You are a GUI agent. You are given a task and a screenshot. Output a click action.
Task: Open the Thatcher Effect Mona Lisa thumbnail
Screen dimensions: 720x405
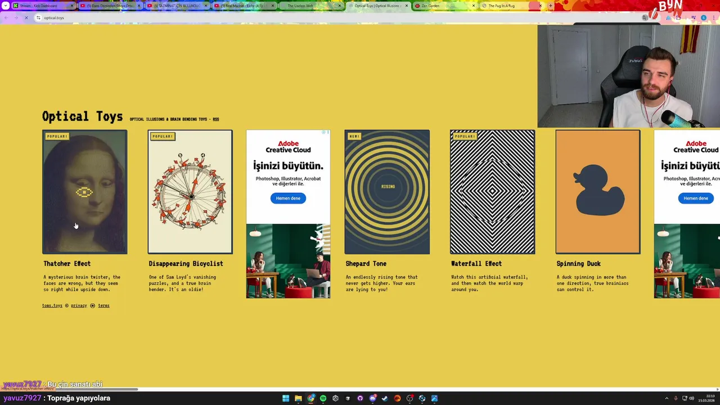[x=85, y=192]
